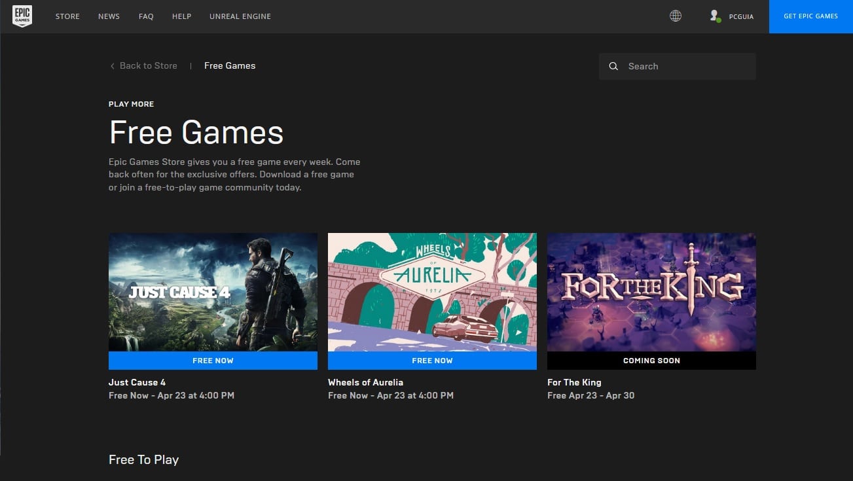This screenshot has width=853, height=481.
Task: Click the large Free Games heading
Action: [196, 132]
